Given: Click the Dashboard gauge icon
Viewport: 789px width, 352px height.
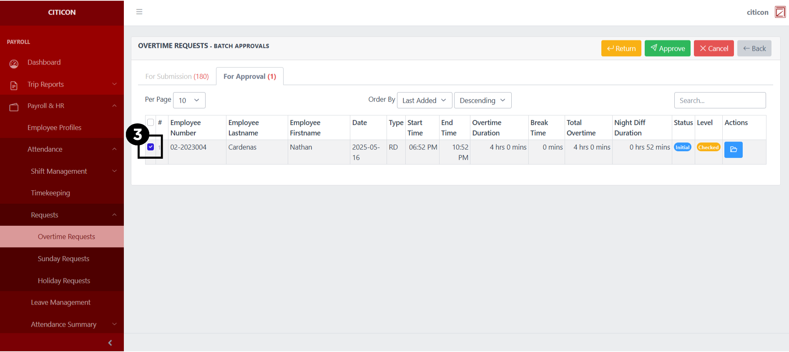Looking at the screenshot, I should tap(14, 63).
